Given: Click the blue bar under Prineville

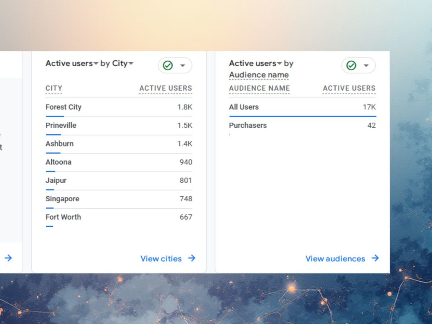Looking at the screenshot, I should (x=54, y=135).
